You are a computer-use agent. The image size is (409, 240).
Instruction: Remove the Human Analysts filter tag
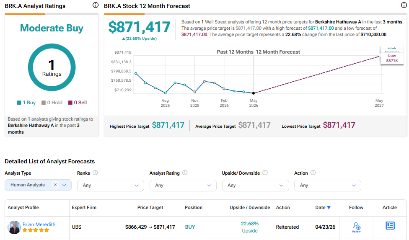pos(55,185)
